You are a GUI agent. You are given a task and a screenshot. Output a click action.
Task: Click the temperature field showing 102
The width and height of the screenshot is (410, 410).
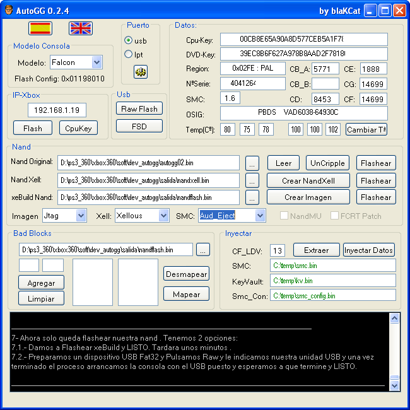coord(333,129)
